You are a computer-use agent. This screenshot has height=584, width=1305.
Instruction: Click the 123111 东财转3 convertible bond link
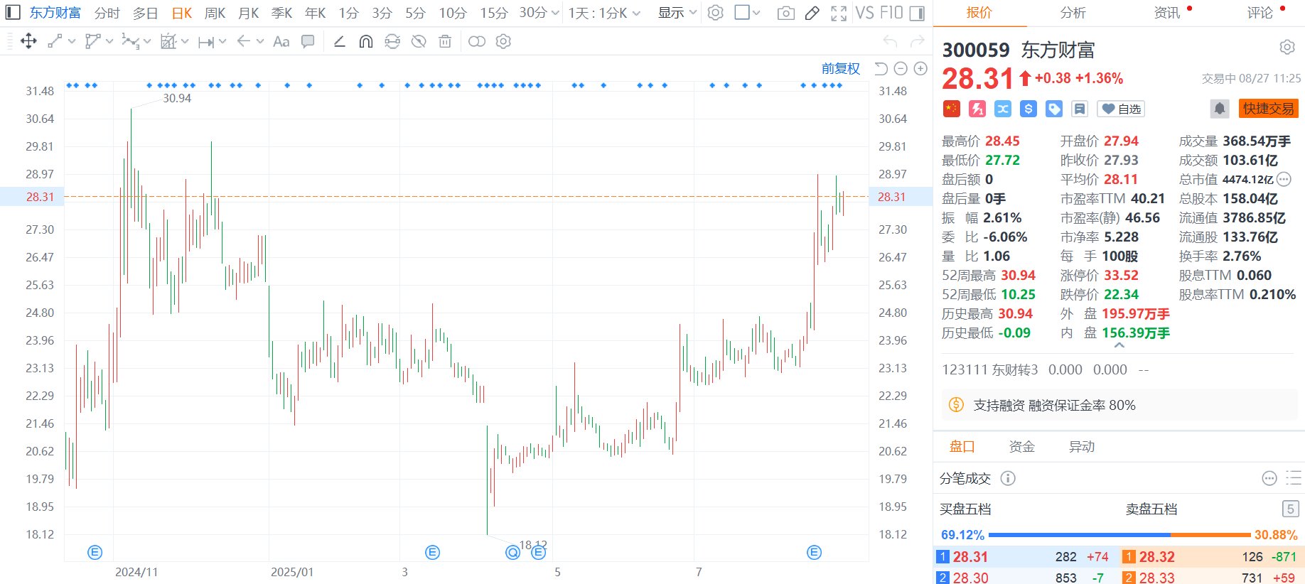click(x=990, y=370)
